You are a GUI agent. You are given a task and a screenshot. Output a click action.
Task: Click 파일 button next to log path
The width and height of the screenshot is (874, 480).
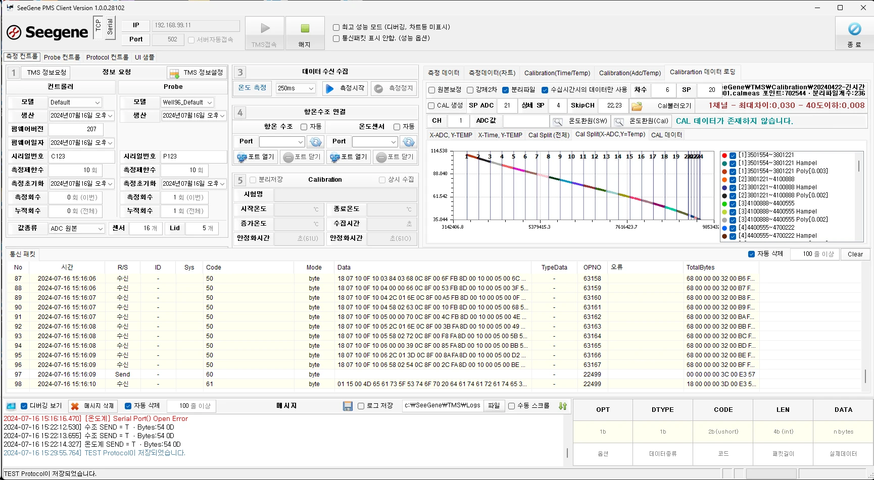tap(494, 406)
